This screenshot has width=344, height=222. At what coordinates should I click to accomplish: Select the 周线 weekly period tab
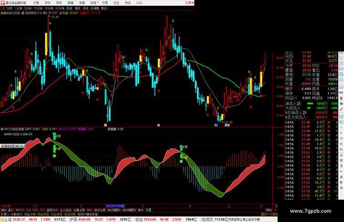(77, 8)
